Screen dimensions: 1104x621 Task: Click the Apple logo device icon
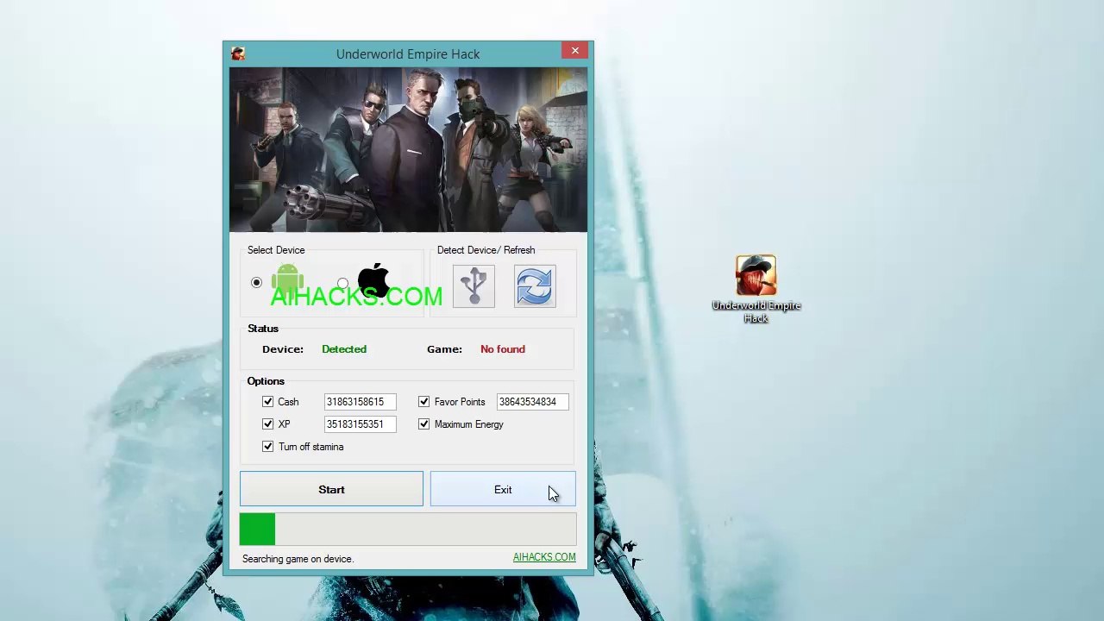[373, 281]
